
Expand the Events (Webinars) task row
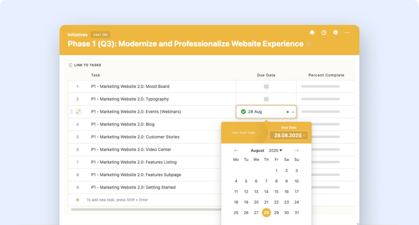coord(78,112)
